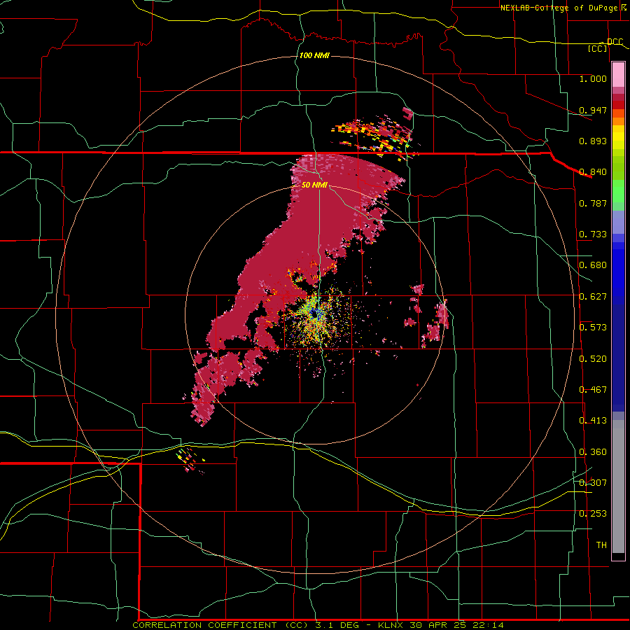Select the 0.520 color scale value

[593, 359]
